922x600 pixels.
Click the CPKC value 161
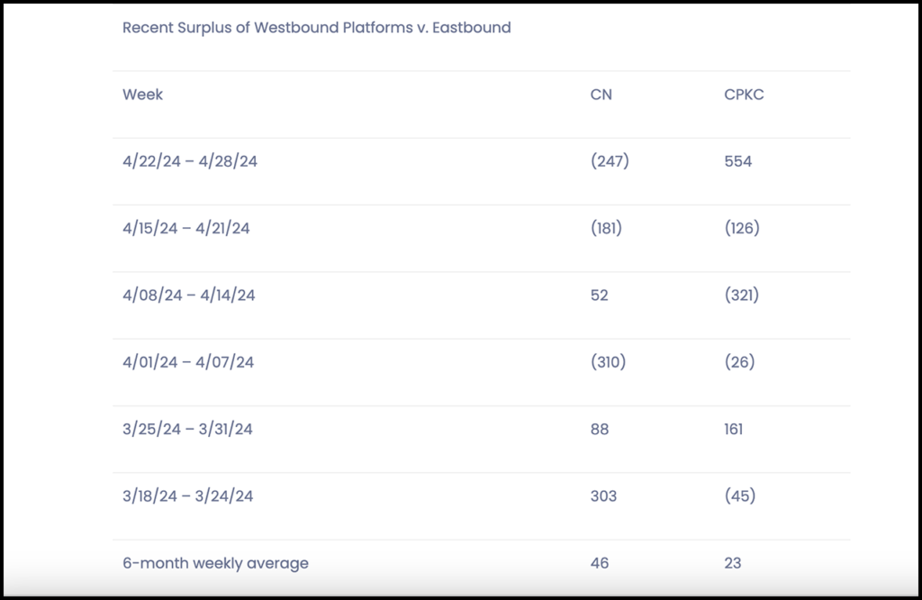click(x=733, y=430)
